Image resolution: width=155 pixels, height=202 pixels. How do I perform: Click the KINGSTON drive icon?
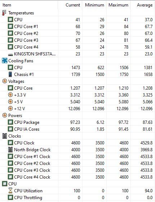click(x=10, y=54)
